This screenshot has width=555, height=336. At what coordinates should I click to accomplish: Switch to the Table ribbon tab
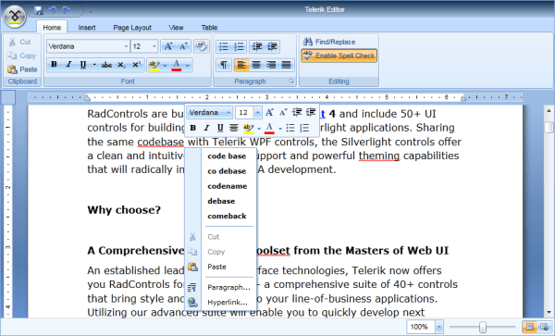pyautogui.click(x=209, y=28)
